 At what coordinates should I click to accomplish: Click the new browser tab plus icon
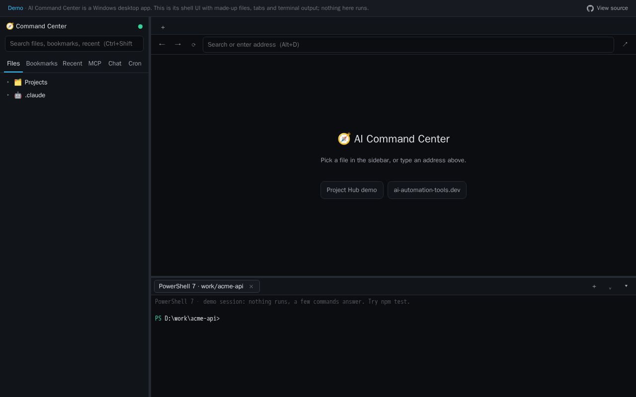(x=162, y=27)
